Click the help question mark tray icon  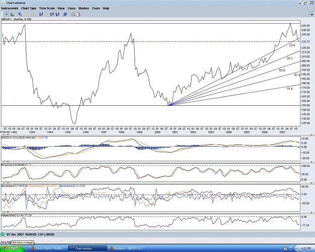pyautogui.click(x=286, y=248)
